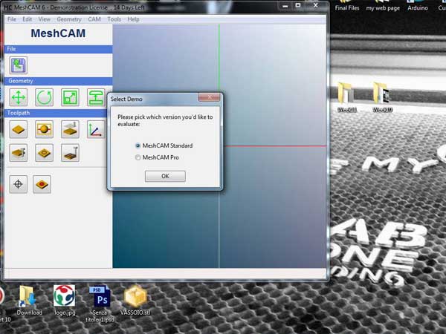Open the Edit menu
This screenshot has width=446, height=334.
28,19
